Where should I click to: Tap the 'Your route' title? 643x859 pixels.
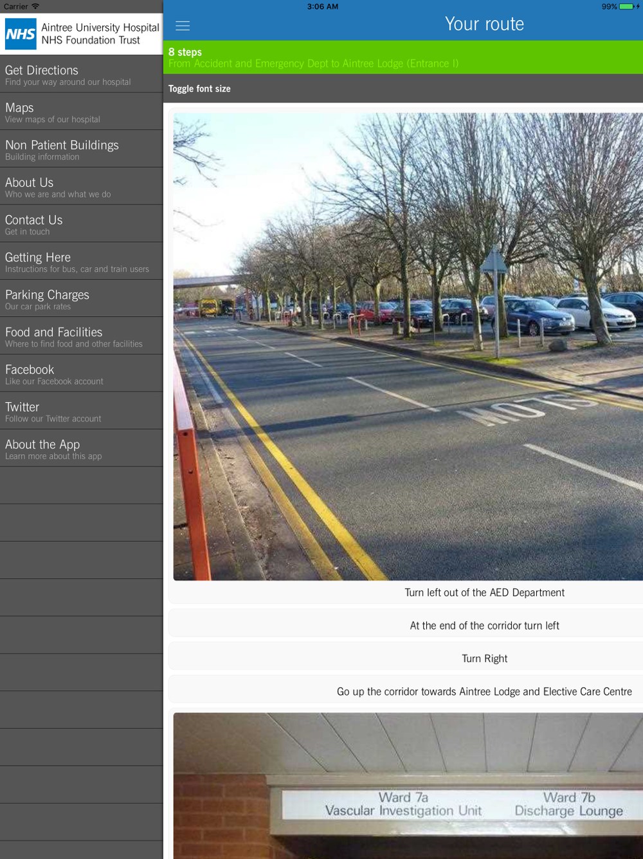tap(484, 24)
